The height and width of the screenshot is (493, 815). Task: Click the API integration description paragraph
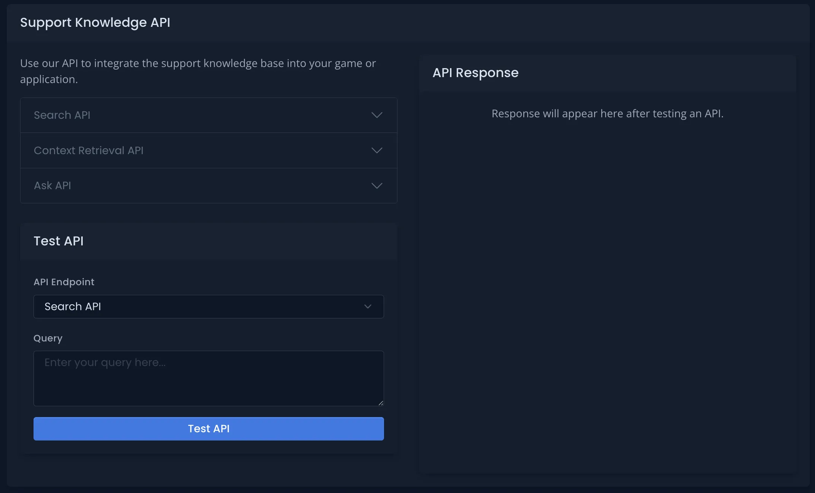pyautogui.click(x=198, y=71)
